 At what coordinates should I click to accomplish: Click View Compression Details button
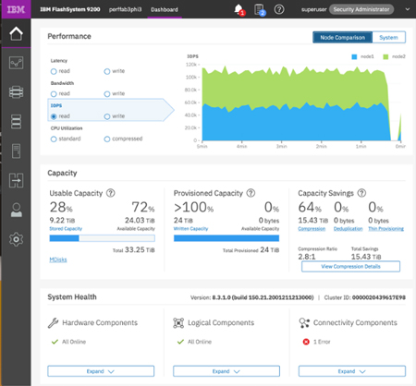[350, 267]
